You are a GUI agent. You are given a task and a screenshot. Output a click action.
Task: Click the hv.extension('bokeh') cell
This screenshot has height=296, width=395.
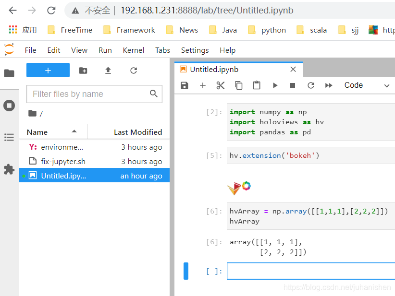click(x=311, y=155)
